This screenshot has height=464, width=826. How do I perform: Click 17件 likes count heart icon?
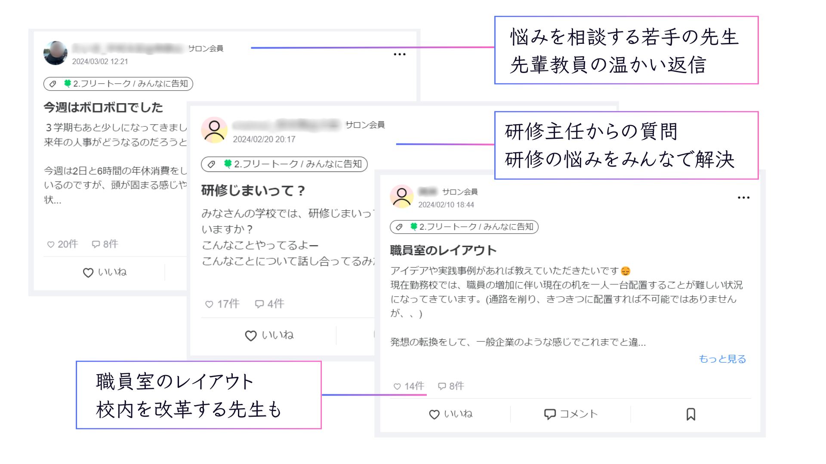pyautogui.click(x=209, y=304)
